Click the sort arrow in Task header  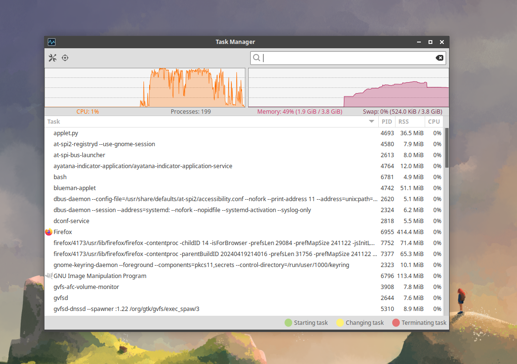click(372, 121)
